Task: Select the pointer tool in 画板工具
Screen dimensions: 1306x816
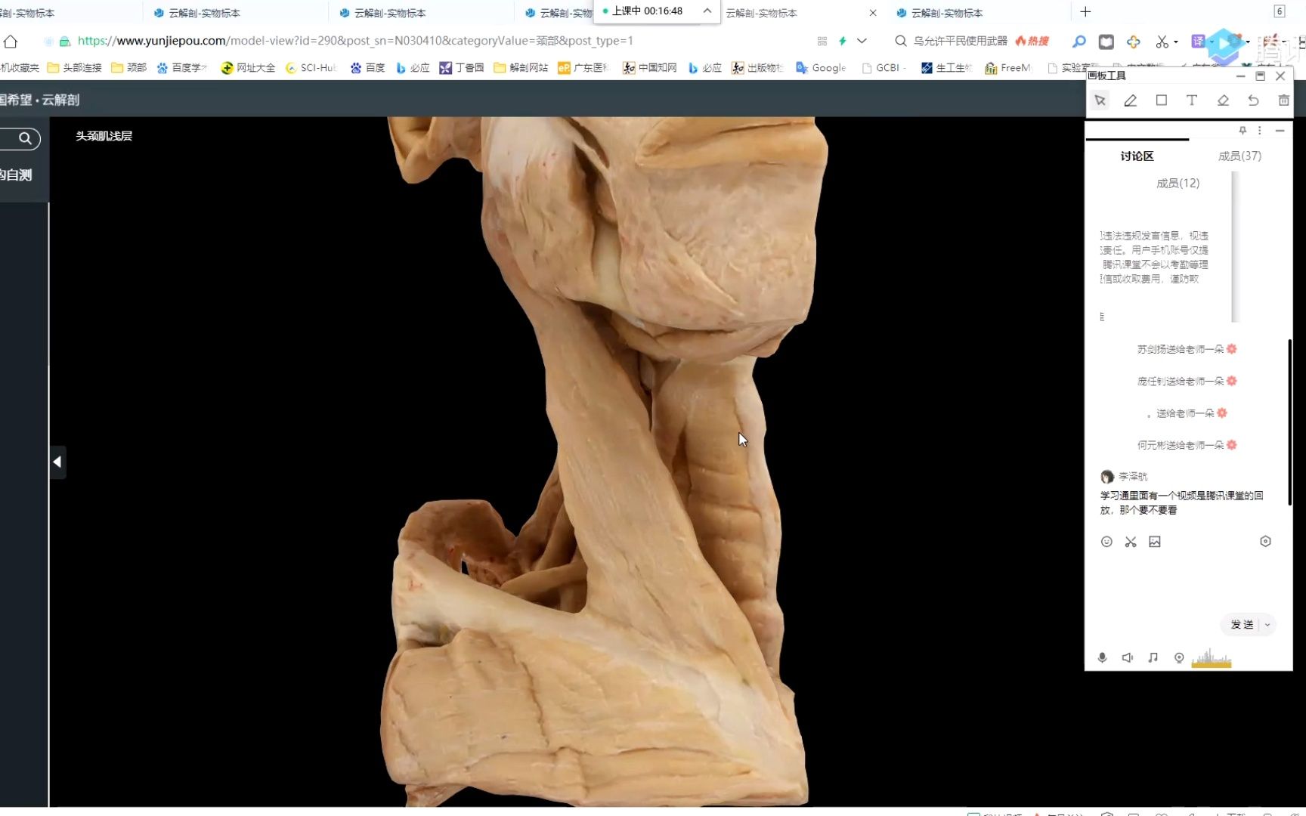Action: [1100, 100]
